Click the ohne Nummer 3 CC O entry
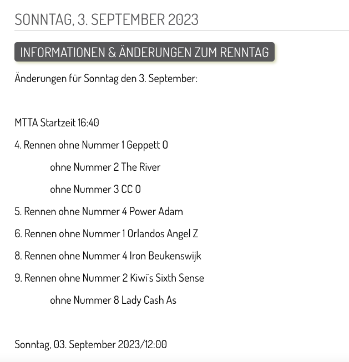The width and height of the screenshot is (349, 362). click(x=95, y=189)
